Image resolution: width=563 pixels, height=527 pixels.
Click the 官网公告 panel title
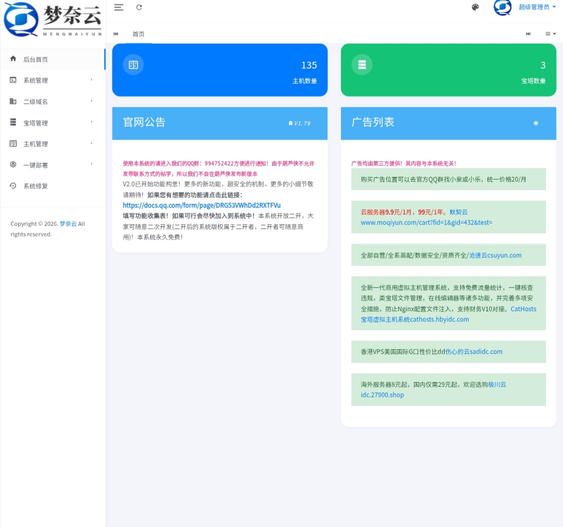pos(144,122)
